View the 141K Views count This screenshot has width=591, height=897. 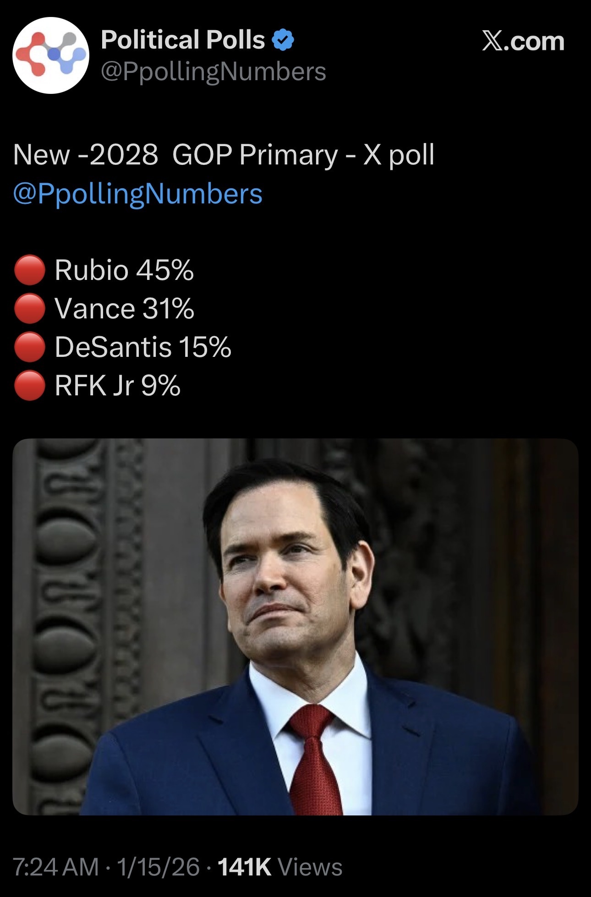280,867
